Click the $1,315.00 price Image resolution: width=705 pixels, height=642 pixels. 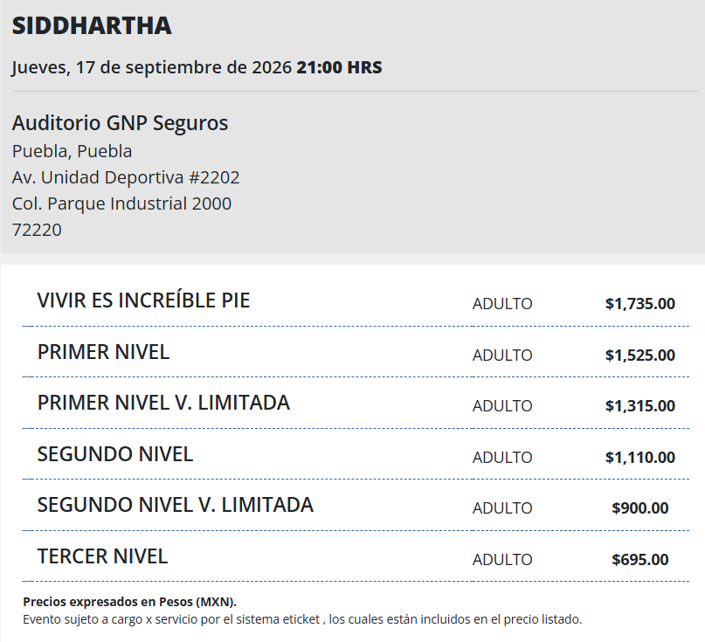(640, 406)
